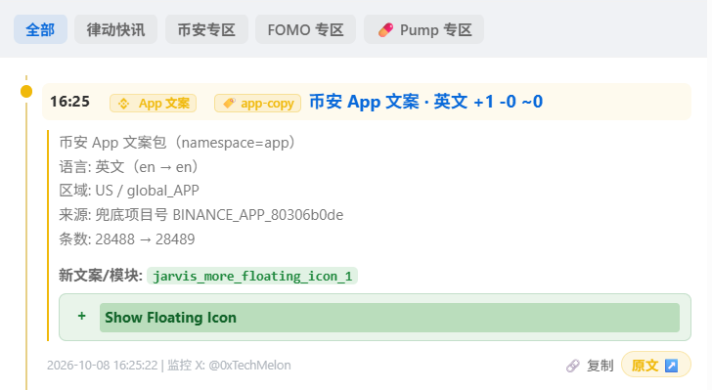
Task: Click the 2026-10-08 16:25:22 timestamp footer
Action: tap(102, 365)
